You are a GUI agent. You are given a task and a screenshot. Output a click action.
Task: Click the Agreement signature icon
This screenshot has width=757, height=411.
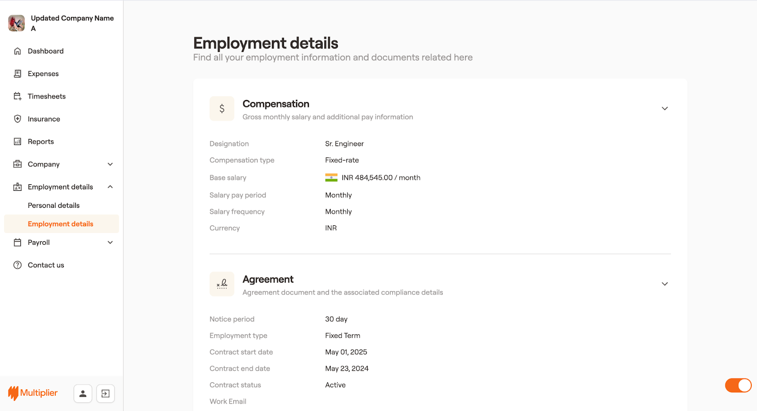(222, 284)
